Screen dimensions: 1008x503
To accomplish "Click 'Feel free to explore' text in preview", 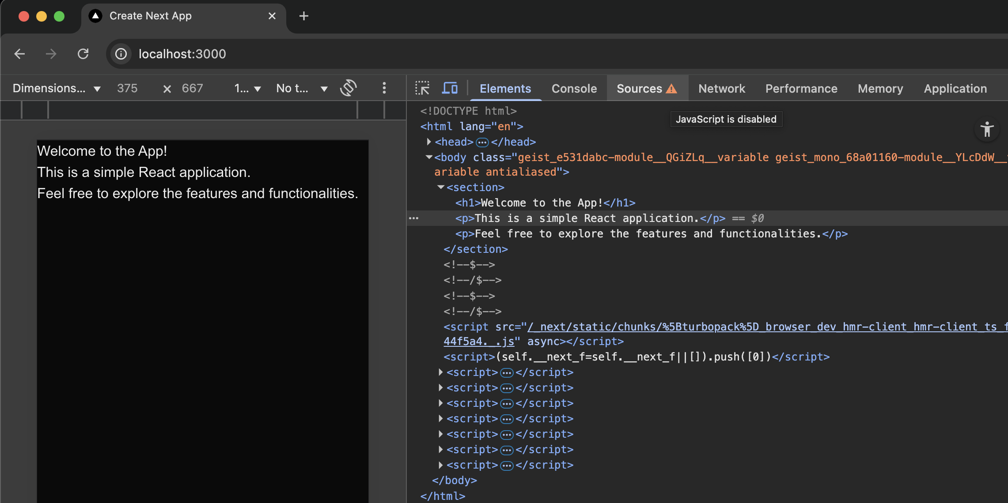I will pyautogui.click(x=197, y=193).
